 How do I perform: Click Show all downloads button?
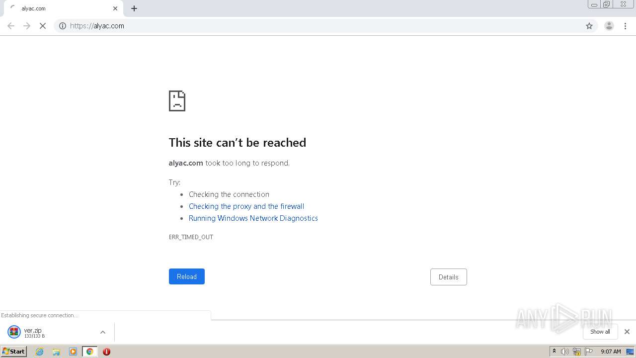(600, 332)
